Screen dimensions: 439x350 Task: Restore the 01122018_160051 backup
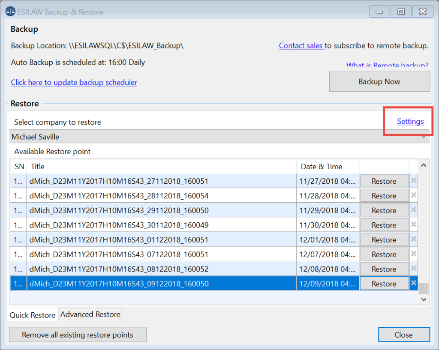coord(384,240)
